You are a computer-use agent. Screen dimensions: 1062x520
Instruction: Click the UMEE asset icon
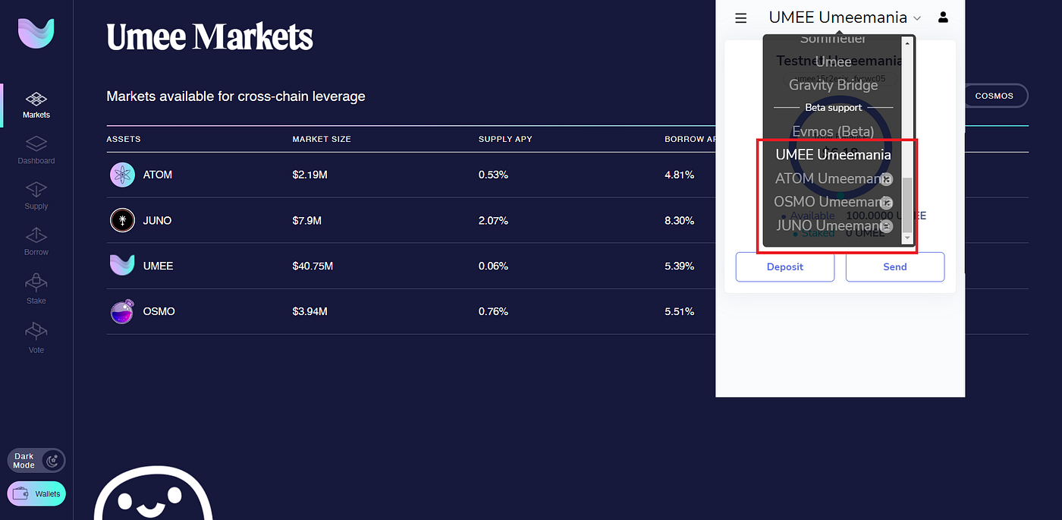pos(122,265)
